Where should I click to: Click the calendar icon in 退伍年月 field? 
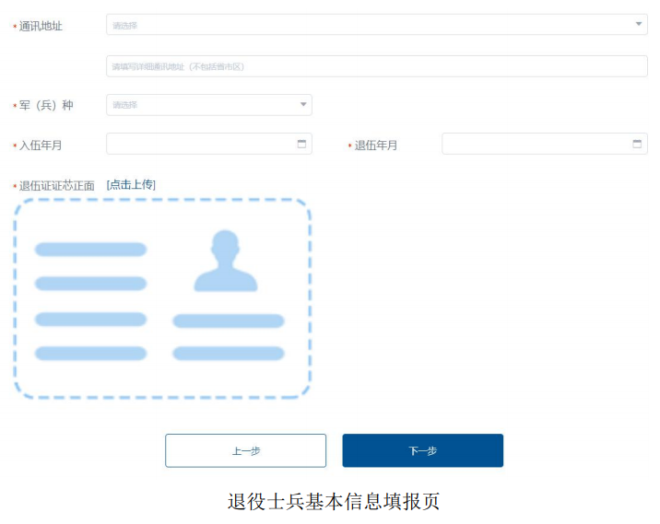click(x=637, y=145)
